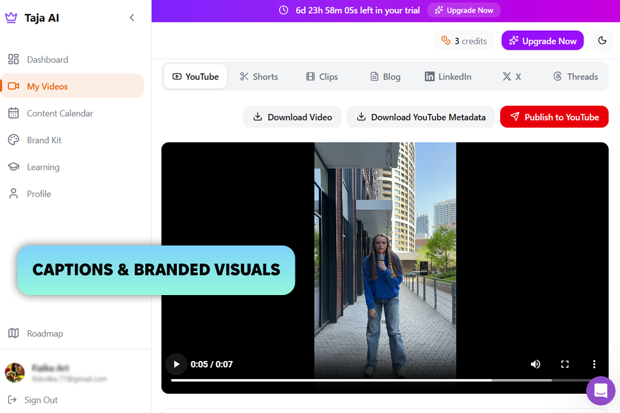This screenshot has height=413, width=620.
Task: Switch to the LinkedIn tab
Action: click(x=448, y=77)
